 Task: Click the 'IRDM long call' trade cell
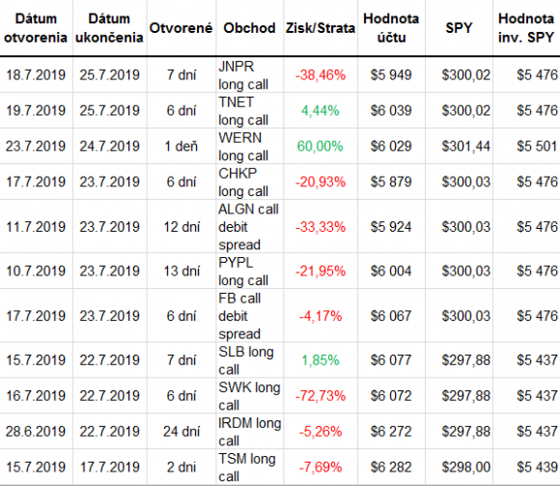click(250, 431)
